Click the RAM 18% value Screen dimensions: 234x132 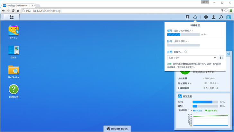222,106
